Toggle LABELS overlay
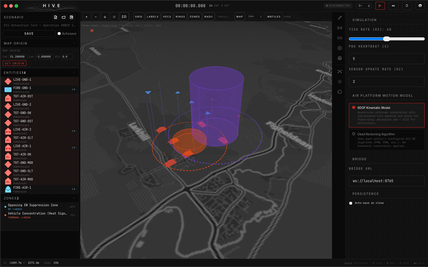428x267 pixels. pos(153,17)
